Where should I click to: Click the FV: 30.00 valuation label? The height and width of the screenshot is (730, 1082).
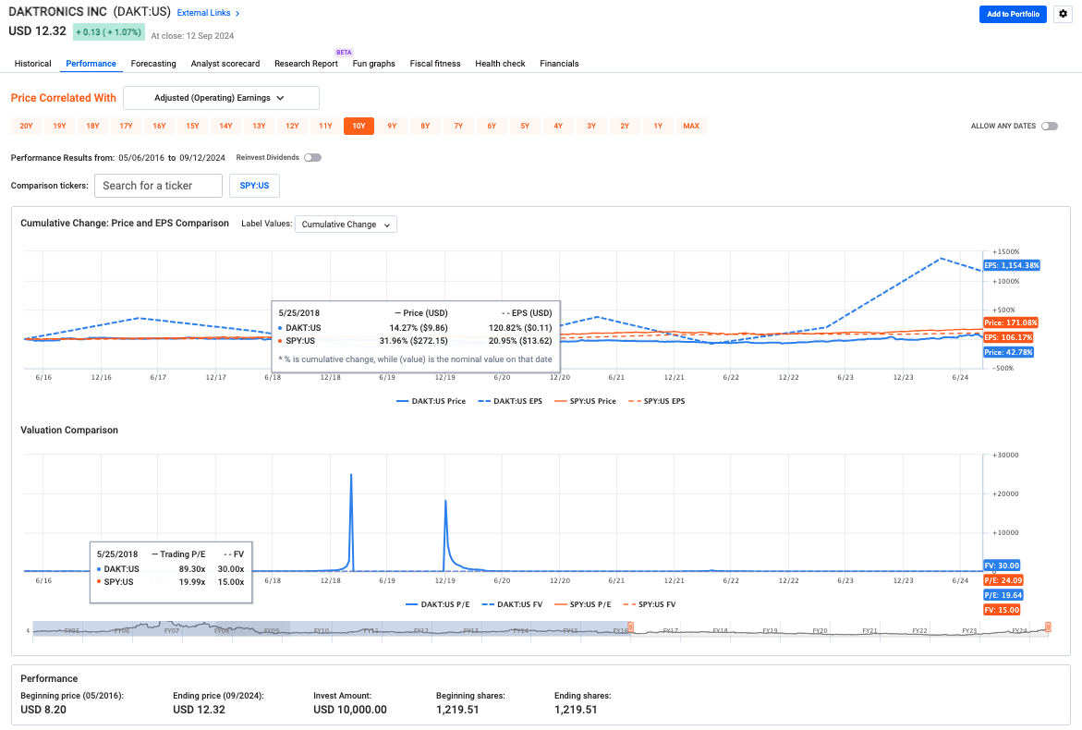pyautogui.click(x=1002, y=566)
